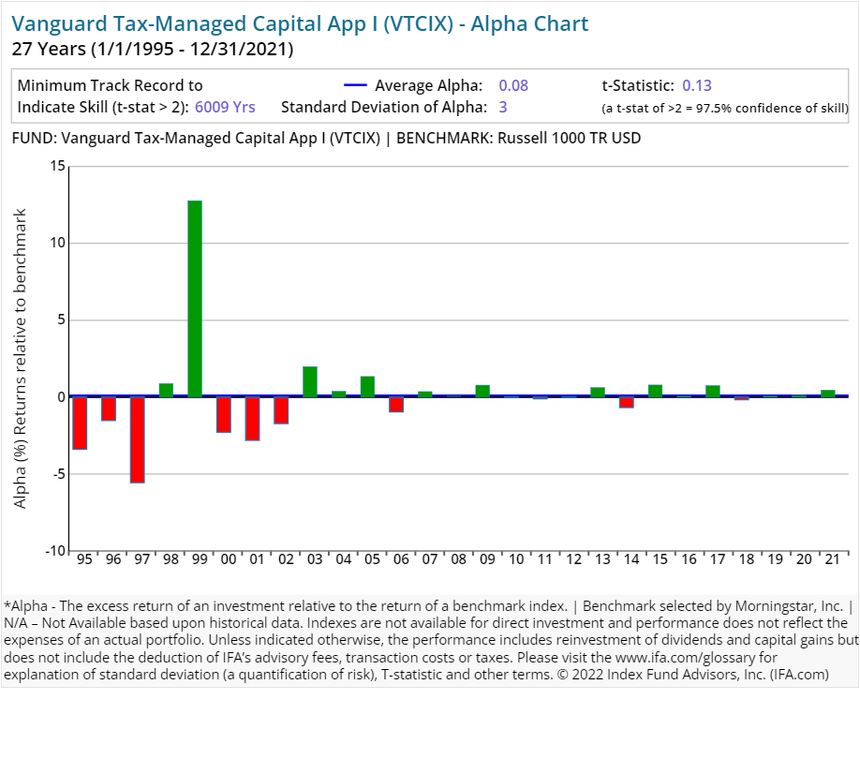Click the x-axis label '08'

point(458,559)
